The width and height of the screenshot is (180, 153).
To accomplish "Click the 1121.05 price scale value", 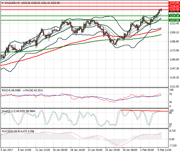I will (x=174, y=87).
